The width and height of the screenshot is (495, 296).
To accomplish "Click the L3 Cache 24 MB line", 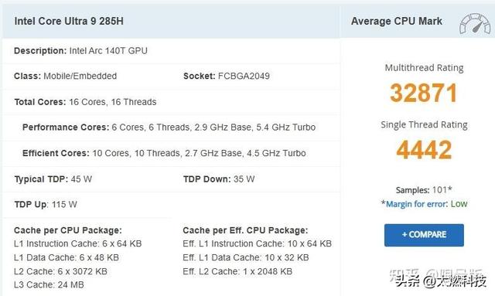I will [x=49, y=284].
